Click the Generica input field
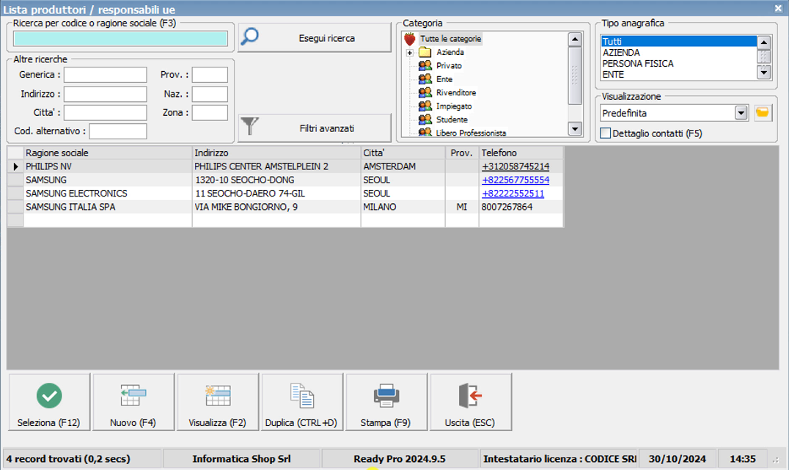 [105, 75]
